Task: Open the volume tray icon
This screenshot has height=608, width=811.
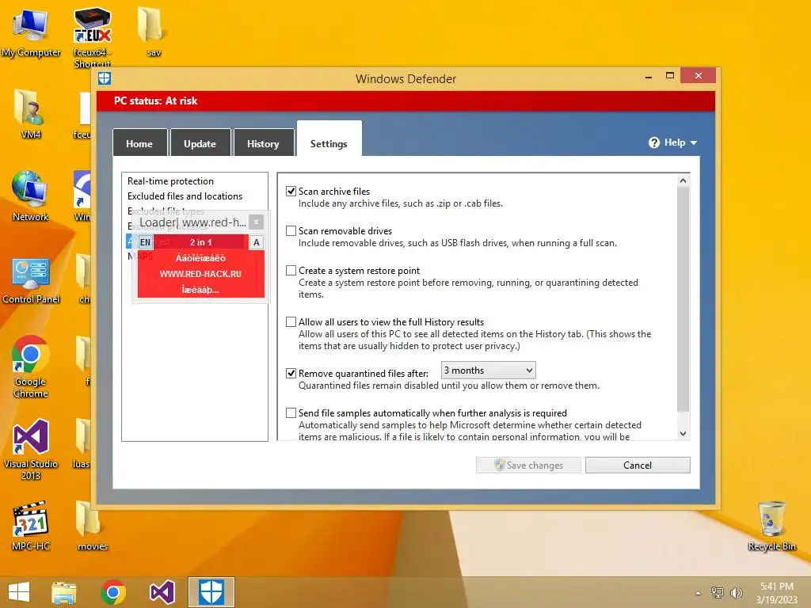Action: (736, 593)
